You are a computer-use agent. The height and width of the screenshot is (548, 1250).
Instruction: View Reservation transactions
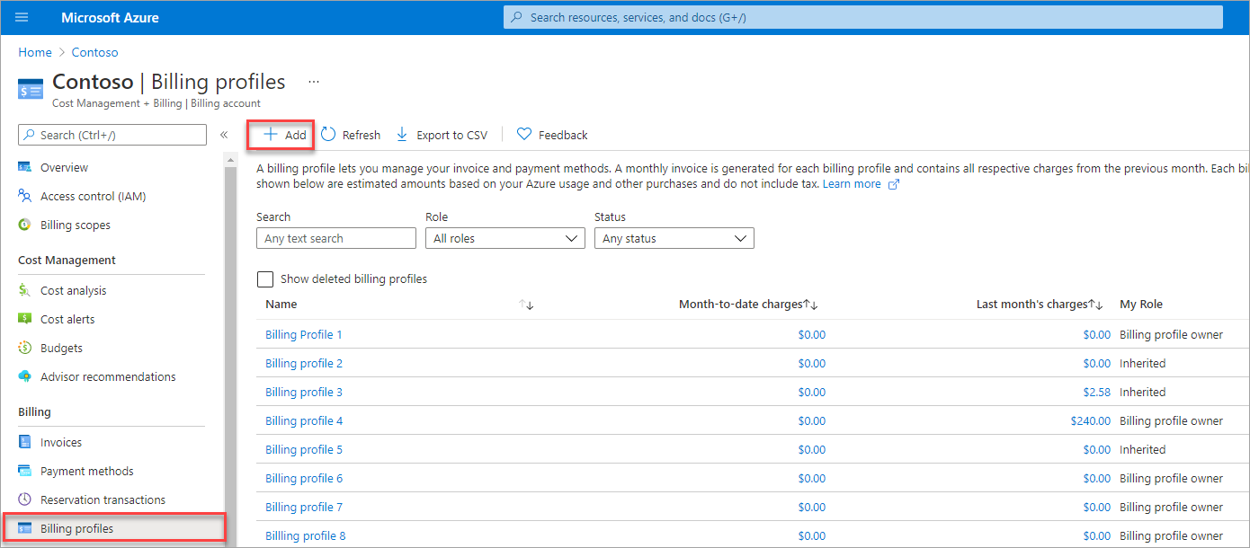tap(103, 499)
